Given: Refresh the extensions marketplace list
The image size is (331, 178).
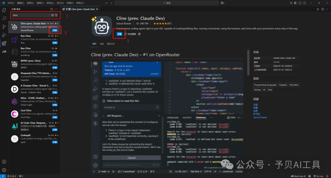Looking at the screenshot, I should pos(52,9).
